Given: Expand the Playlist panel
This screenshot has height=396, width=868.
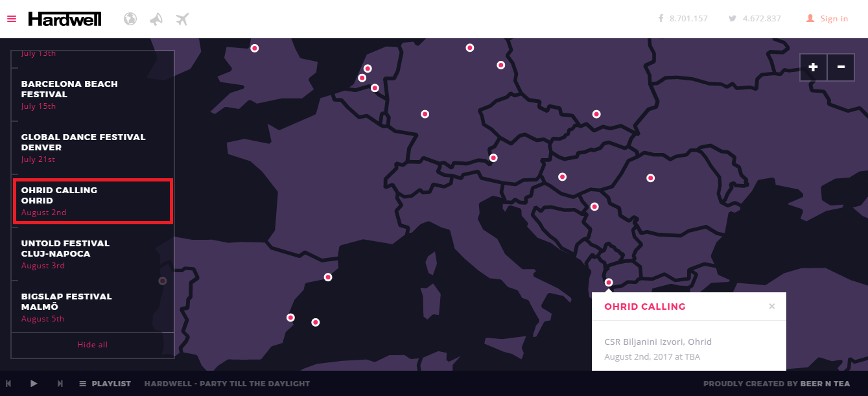Looking at the screenshot, I should pos(105,384).
